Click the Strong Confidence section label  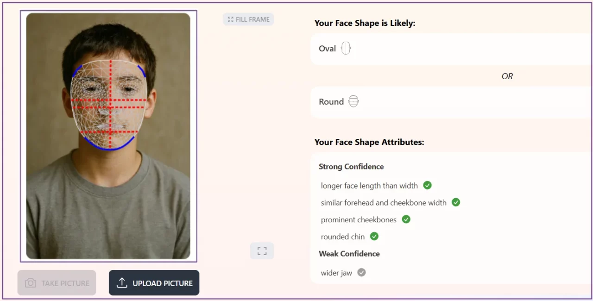(351, 167)
